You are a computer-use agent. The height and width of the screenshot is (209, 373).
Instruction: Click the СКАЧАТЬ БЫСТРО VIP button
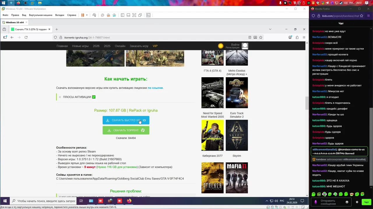pos(126,120)
